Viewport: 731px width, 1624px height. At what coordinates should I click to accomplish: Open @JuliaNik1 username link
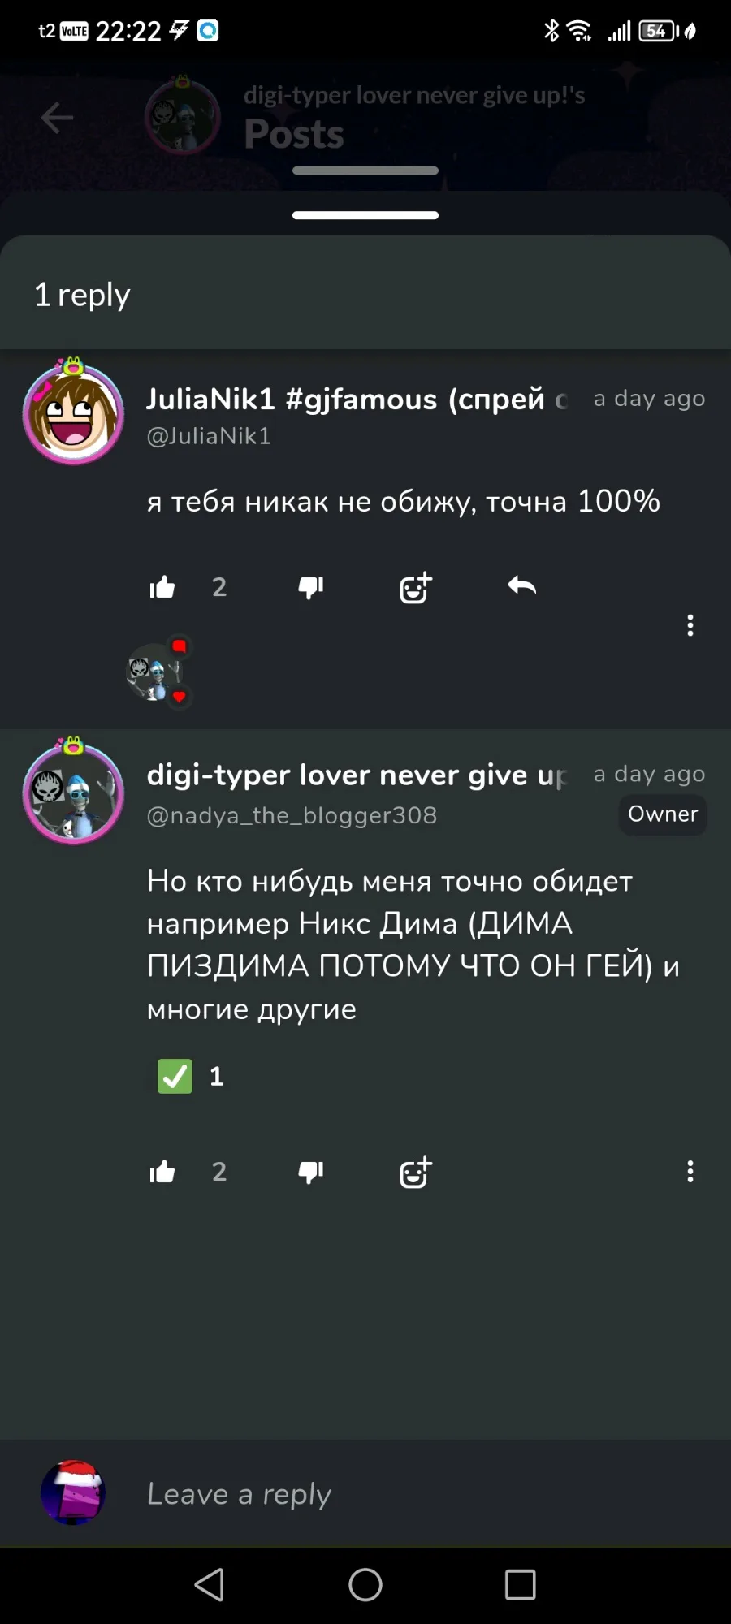209,436
